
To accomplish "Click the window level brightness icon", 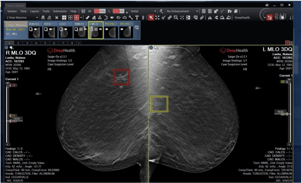I will 163,18.
